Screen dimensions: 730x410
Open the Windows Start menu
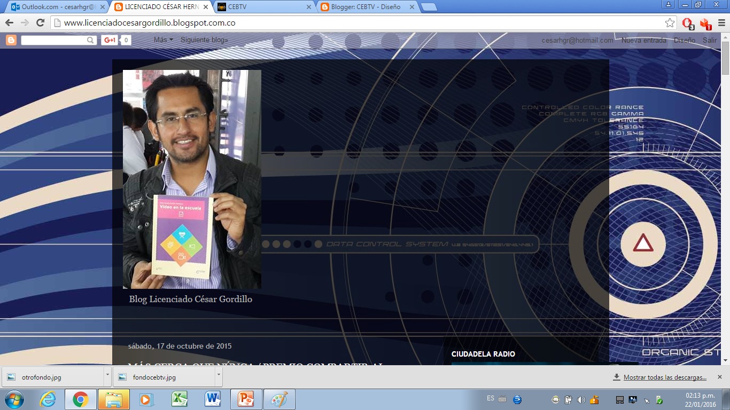pyautogui.click(x=14, y=399)
